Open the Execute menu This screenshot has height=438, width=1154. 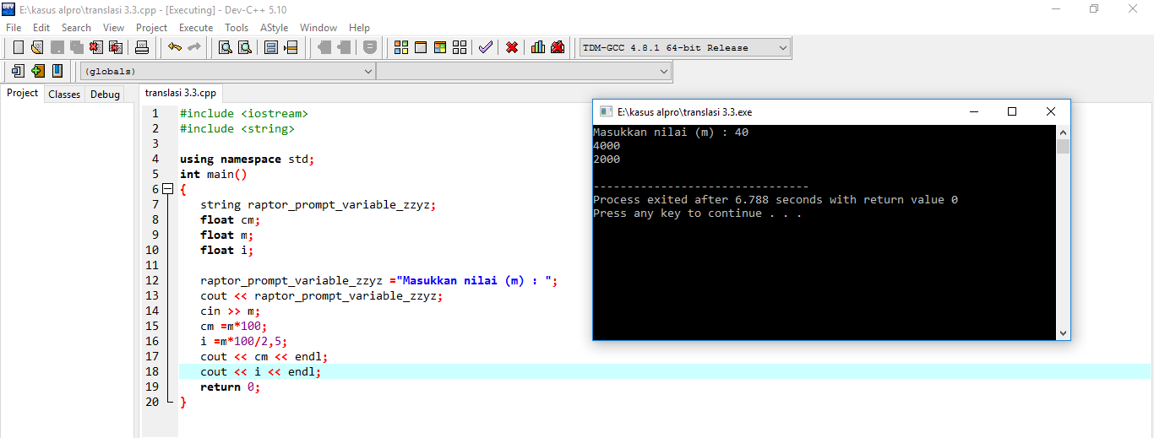pos(196,28)
